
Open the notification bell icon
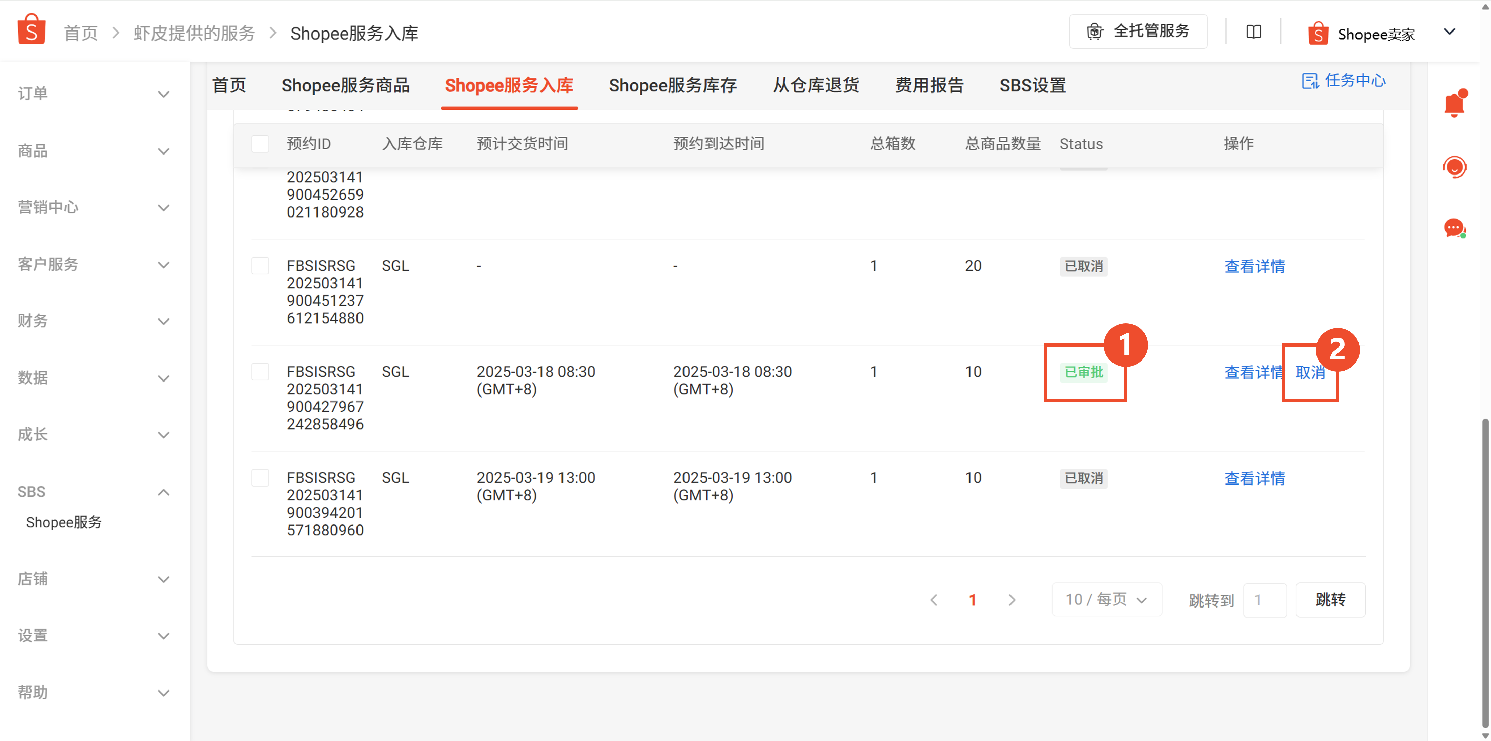1454,104
